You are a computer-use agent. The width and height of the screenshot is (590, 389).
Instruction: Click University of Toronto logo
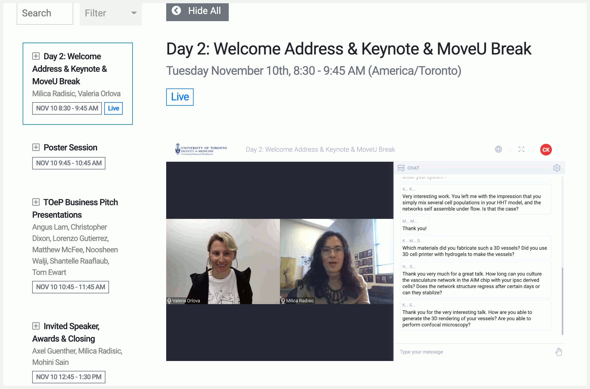pyautogui.click(x=201, y=149)
